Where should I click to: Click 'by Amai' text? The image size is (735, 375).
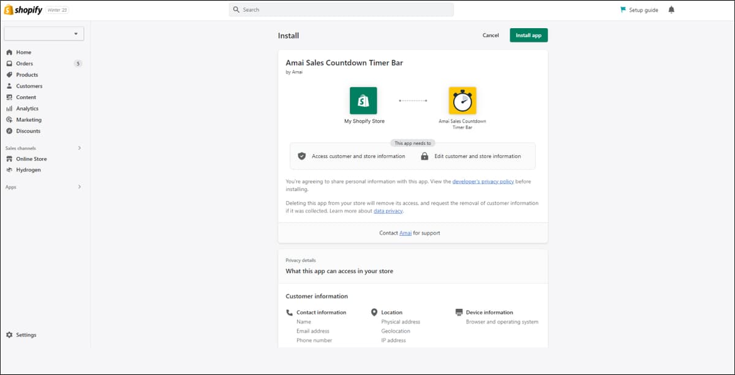pos(294,72)
